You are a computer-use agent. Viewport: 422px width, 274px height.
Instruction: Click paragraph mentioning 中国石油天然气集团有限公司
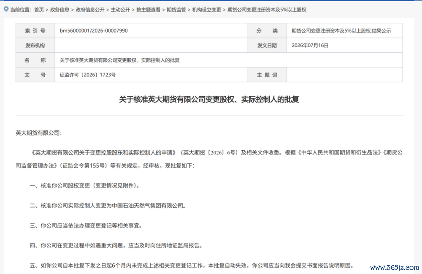108,206
